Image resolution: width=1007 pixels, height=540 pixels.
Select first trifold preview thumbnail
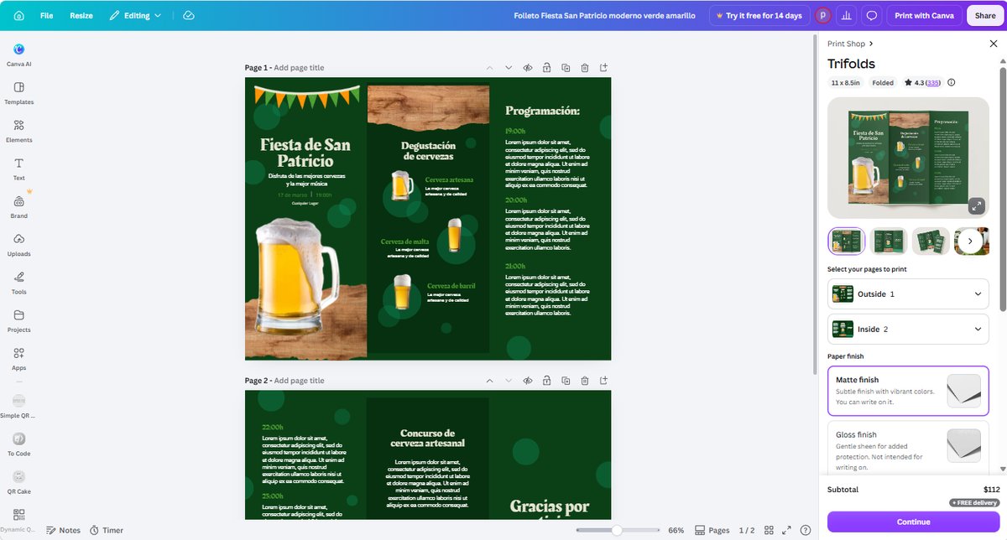pyautogui.click(x=846, y=241)
